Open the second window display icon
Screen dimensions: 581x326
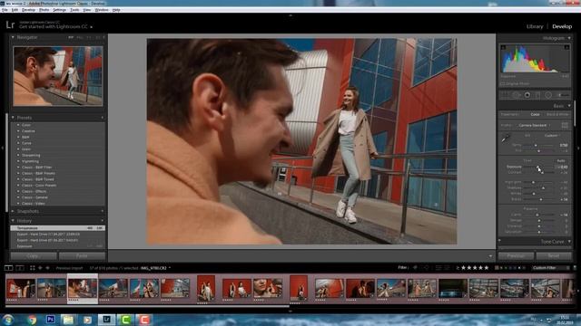click(x=20, y=268)
